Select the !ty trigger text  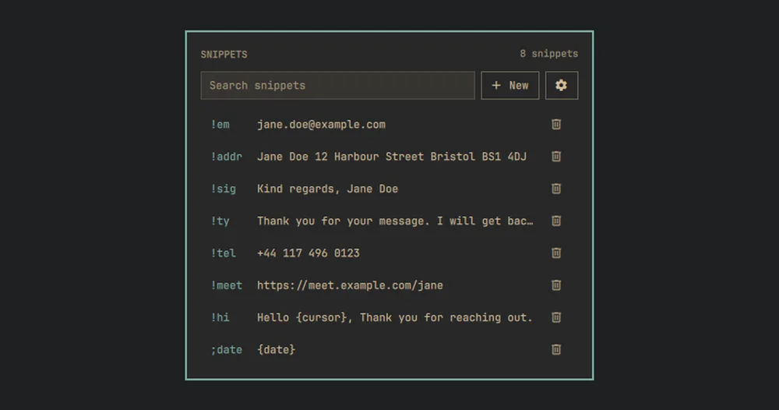click(x=220, y=221)
